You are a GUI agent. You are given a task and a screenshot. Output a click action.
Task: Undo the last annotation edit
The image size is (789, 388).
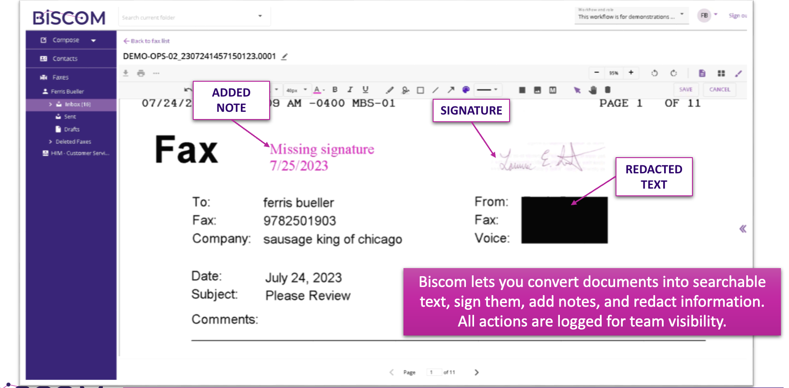pos(188,90)
